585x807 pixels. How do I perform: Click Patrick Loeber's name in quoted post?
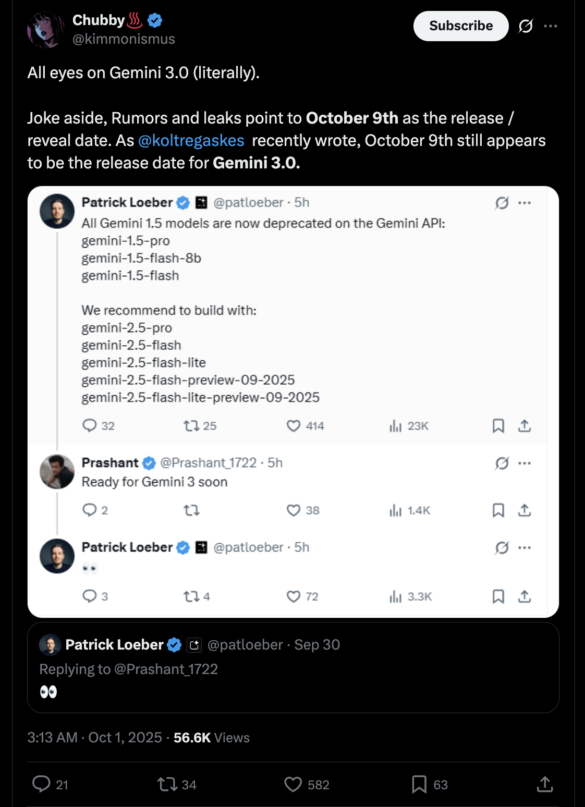[115, 645]
